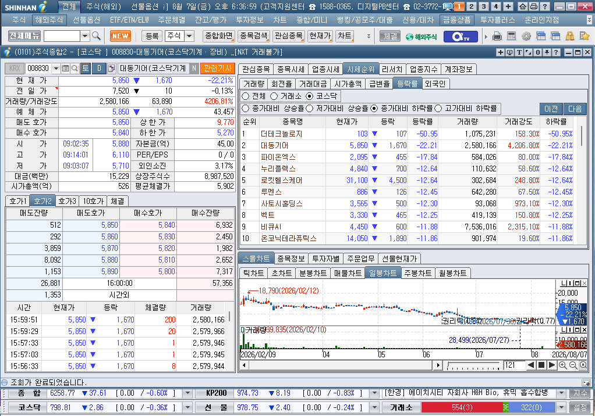Screen dimensions: 595x416
Task: Open the settings gear icon in the toolbar
Action: tap(526, 37)
